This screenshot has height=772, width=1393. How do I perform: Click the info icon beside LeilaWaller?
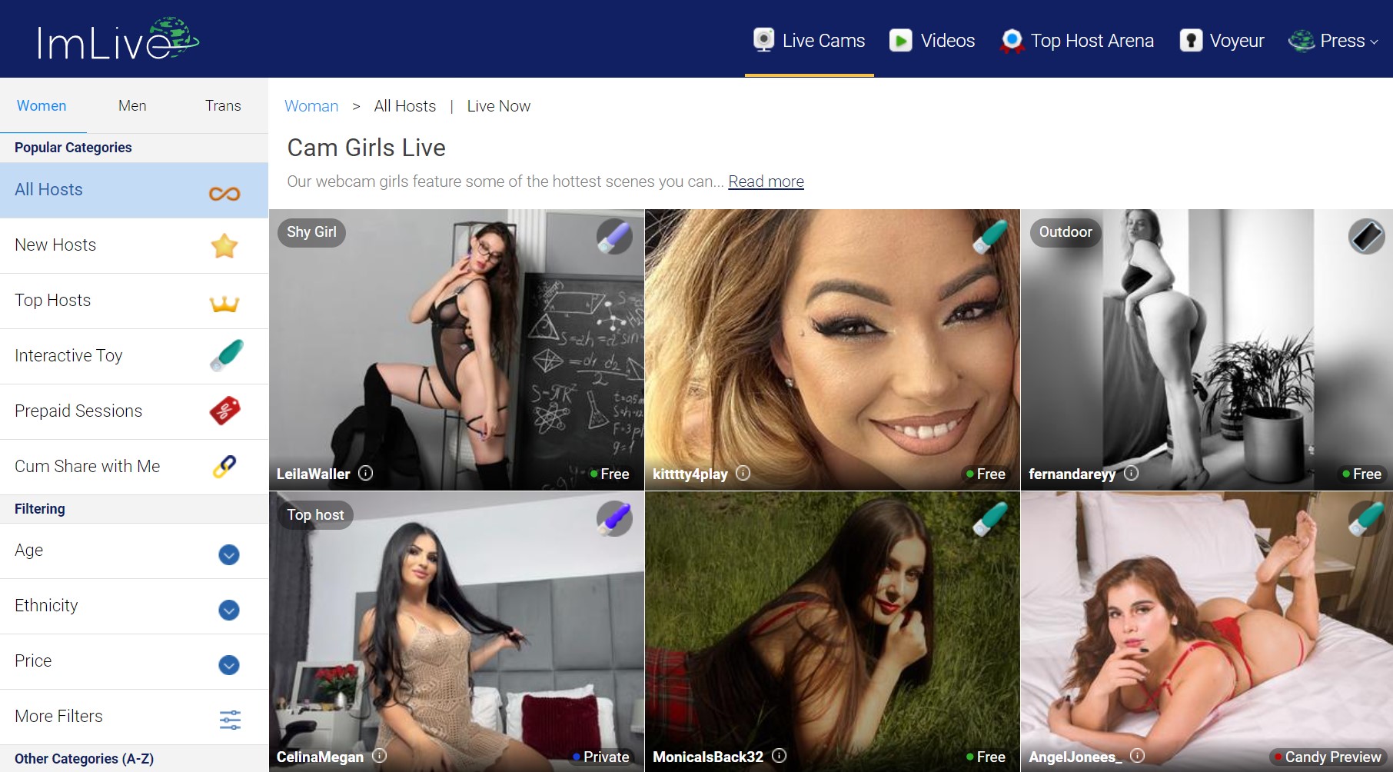366,474
